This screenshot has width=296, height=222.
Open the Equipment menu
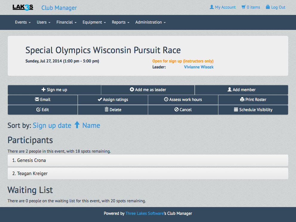(94, 22)
